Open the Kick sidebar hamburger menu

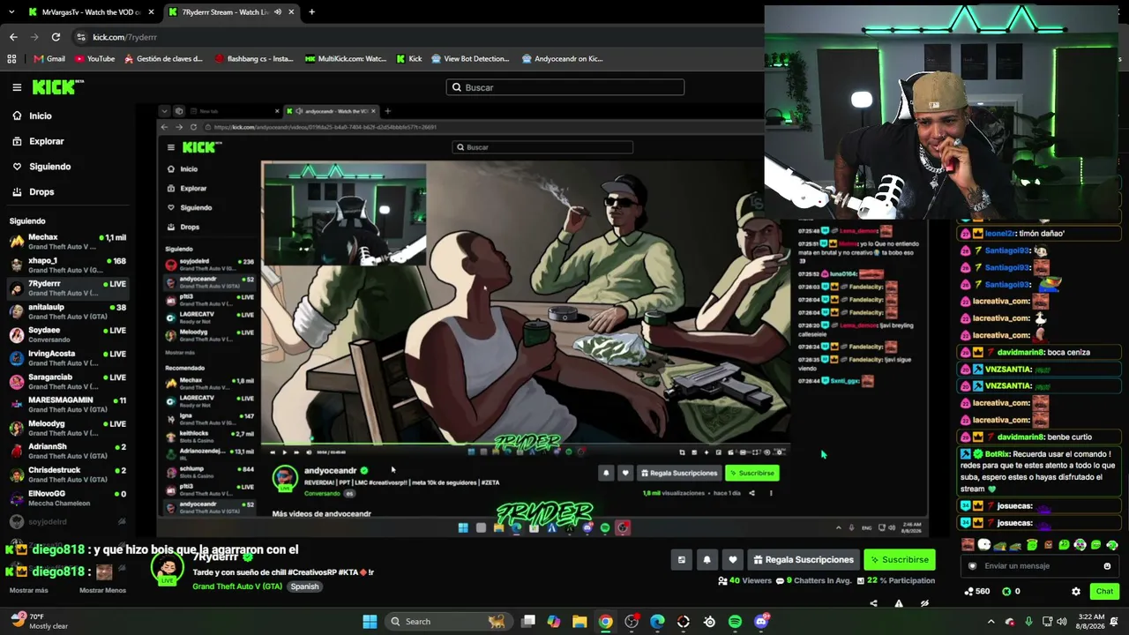(x=17, y=87)
